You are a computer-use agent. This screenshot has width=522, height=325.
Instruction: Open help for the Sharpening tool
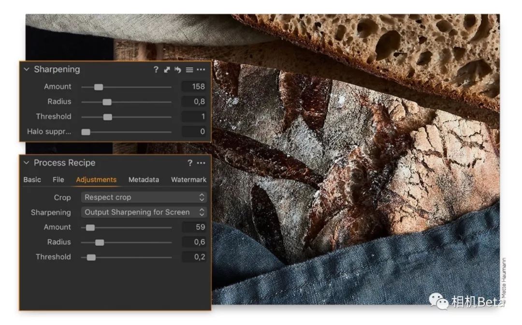point(156,70)
